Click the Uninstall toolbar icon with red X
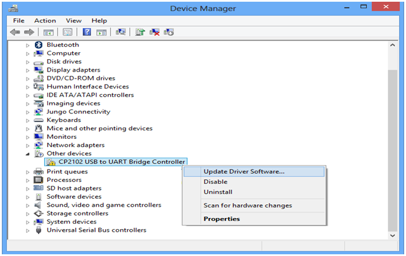The height and width of the screenshot is (256, 406). click(154, 32)
